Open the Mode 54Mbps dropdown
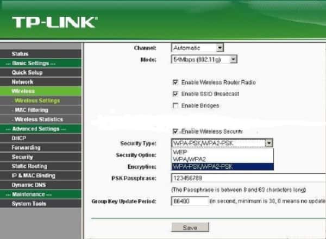Viewport: 326px width, 239px height. click(204, 60)
